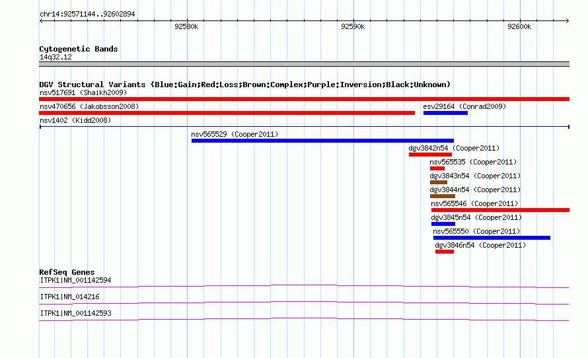This screenshot has width=588, height=358.
Task: Select the gray 14q32.12 cytogenetic band bar
Action: 304,64
